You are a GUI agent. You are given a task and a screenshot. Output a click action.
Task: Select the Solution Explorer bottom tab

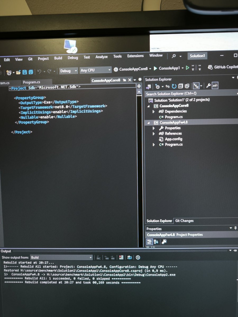pyautogui.click(x=159, y=221)
